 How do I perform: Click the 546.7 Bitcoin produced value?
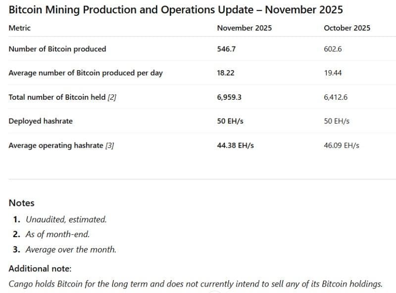click(226, 49)
